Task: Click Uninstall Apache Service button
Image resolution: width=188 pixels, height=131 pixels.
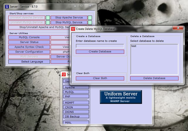Action: (x=27, y=18)
